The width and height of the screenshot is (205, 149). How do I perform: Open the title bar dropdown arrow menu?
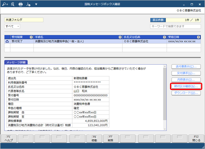point(36,4)
